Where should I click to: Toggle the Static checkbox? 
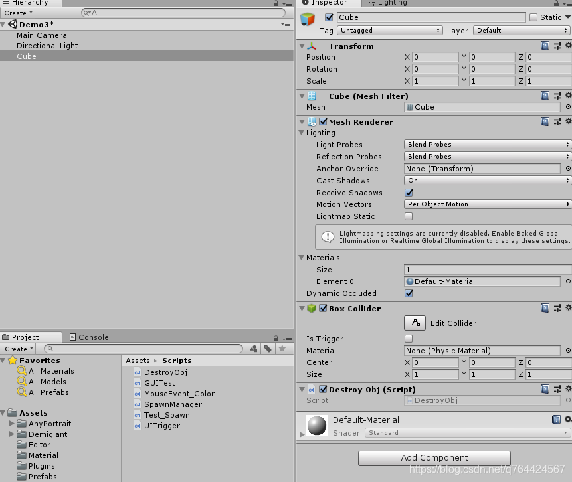pyautogui.click(x=533, y=17)
